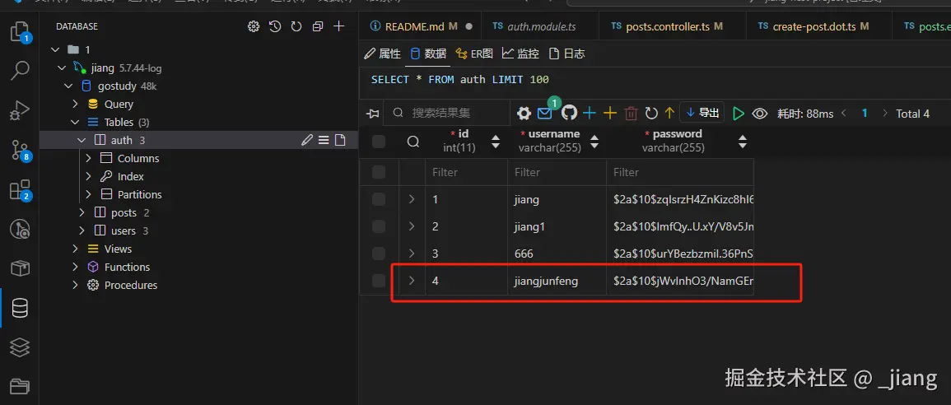This screenshot has width=951, height=405.
Task: Expand the Columns node under auth
Action: click(x=89, y=158)
